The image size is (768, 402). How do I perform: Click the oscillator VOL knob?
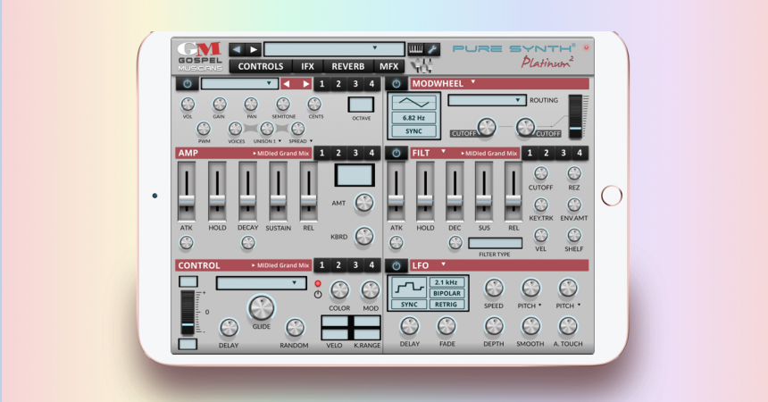coord(188,105)
